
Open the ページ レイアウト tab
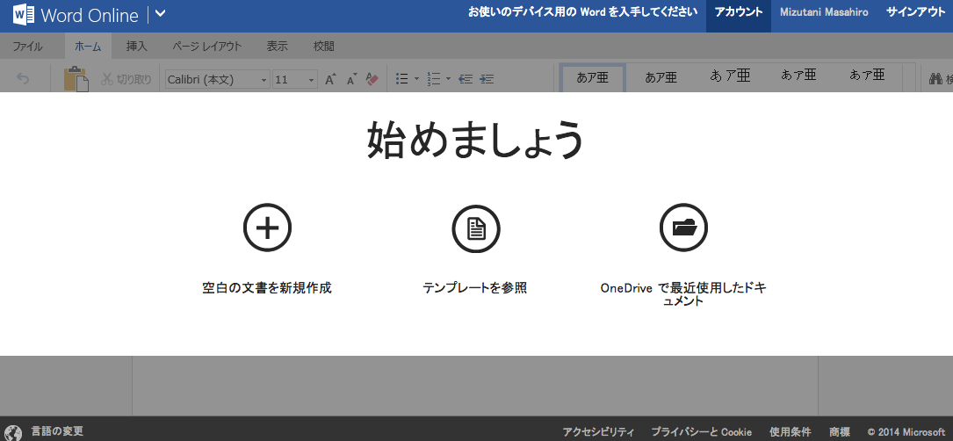pyautogui.click(x=206, y=47)
